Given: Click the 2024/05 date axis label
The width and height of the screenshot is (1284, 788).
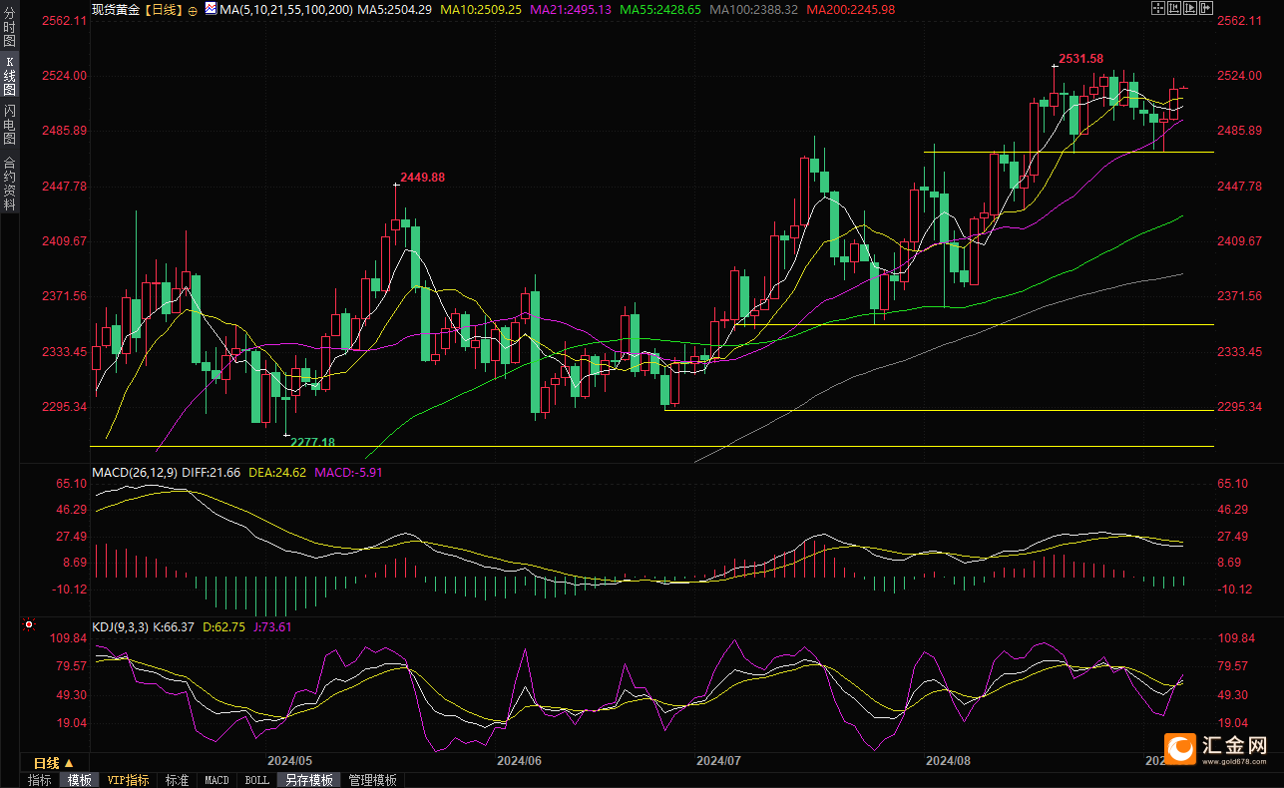Looking at the screenshot, I should point(290,760).
